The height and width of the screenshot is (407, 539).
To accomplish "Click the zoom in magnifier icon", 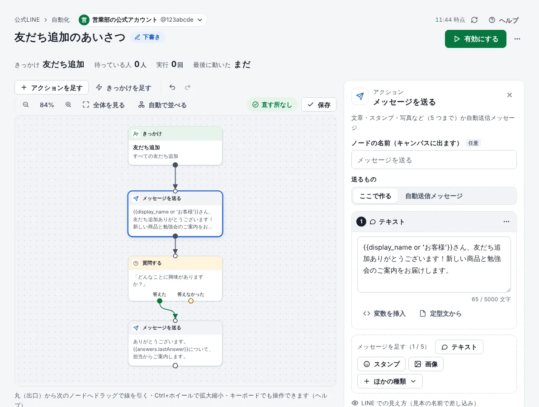I will click(68, 104).
